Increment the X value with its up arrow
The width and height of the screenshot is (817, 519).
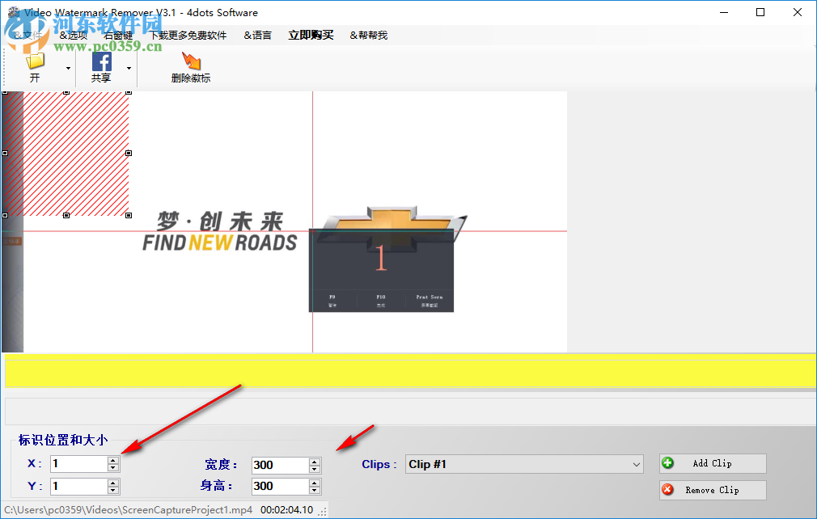(114, 459)
